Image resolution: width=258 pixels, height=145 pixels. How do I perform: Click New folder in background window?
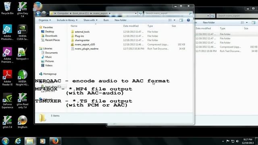(209, 23)
